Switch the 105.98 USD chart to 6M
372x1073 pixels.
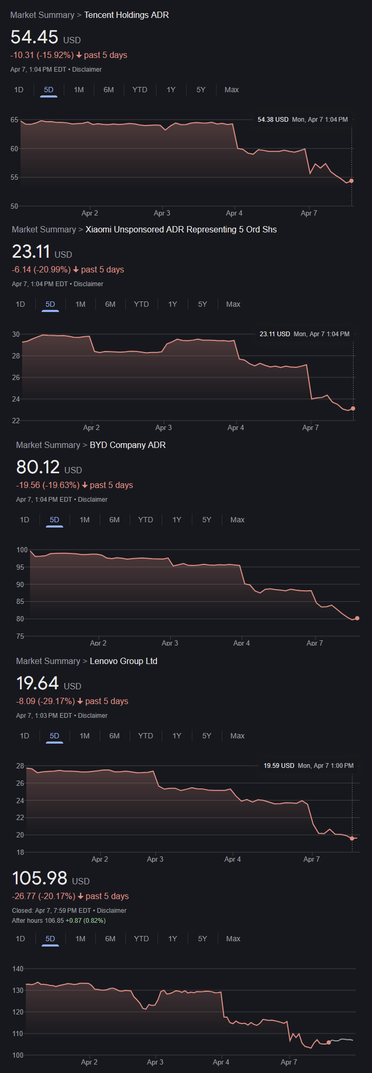tap(110, 939)
